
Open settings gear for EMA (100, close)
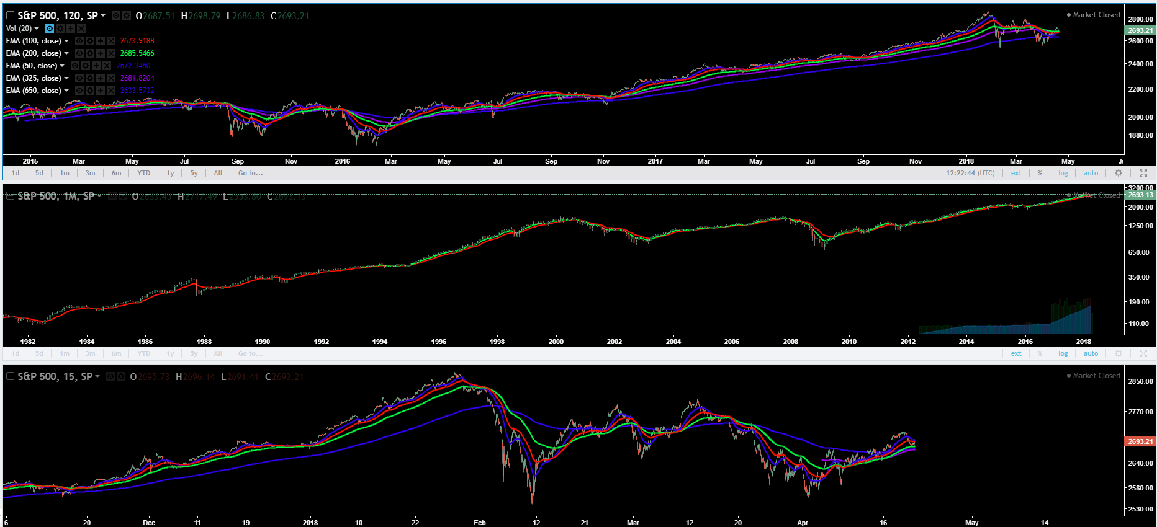[x=90, y=41]
